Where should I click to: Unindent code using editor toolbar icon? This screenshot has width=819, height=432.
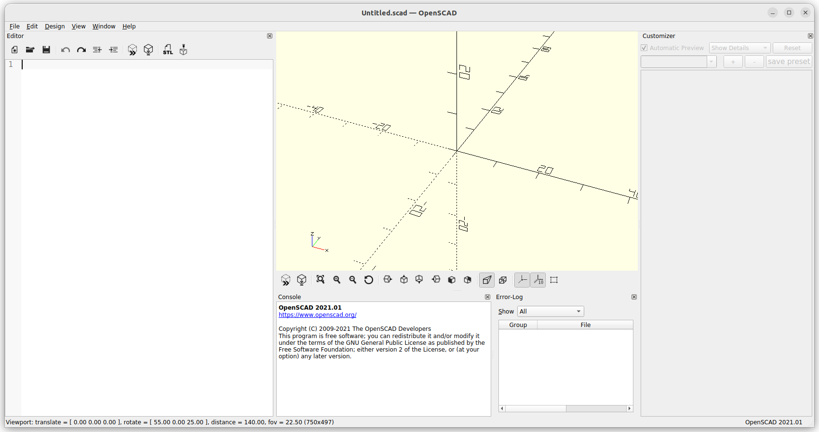point(97,50)
